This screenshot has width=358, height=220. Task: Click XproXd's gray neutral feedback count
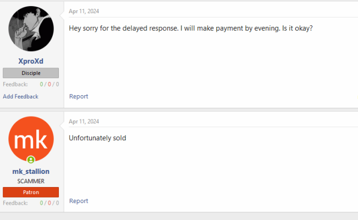tap(57, 84)
